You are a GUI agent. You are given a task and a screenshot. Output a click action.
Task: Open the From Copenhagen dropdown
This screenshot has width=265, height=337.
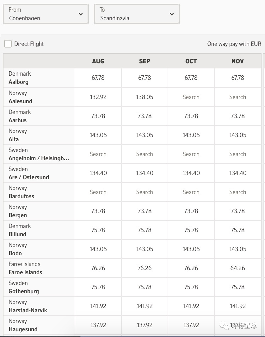46,14
